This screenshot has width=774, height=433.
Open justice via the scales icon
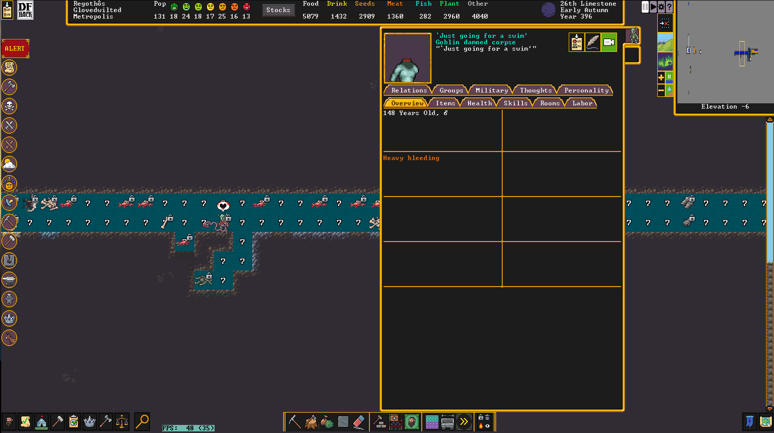pos(122,422)
